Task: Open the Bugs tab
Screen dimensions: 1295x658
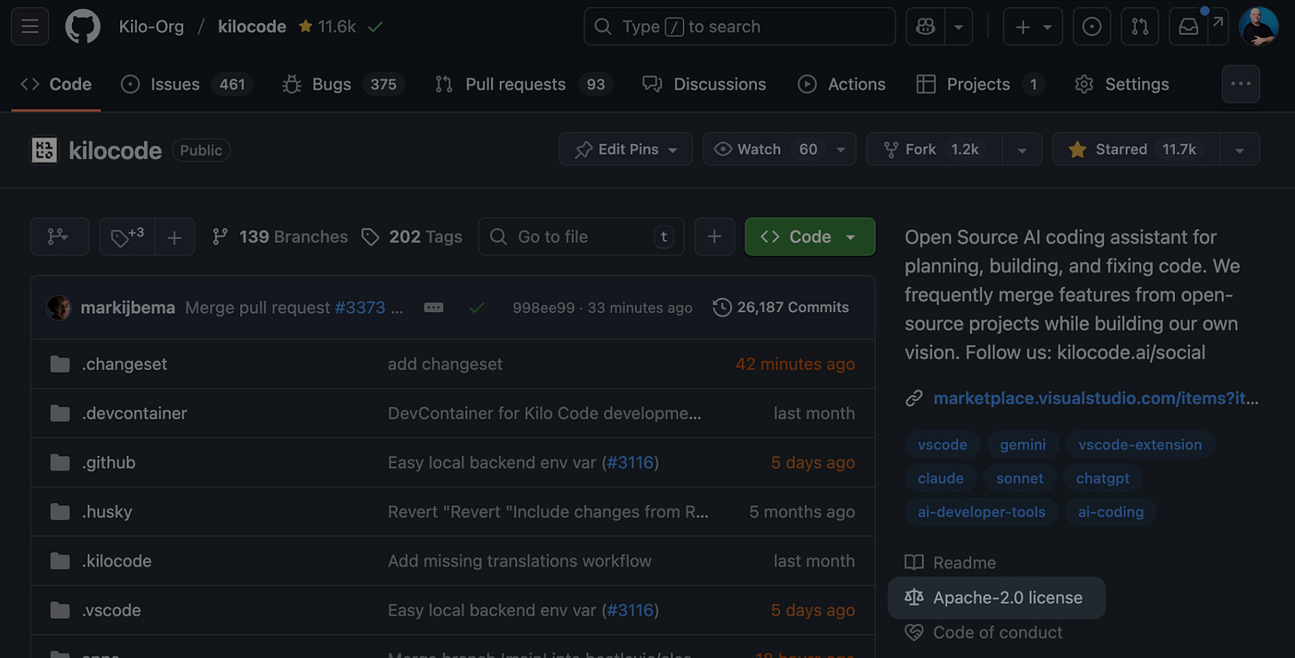Action: 343,84
